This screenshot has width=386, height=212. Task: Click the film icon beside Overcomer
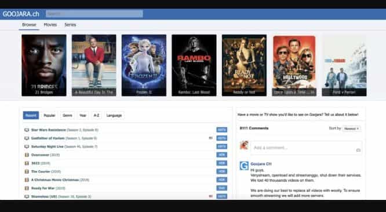click(x=27, y=155)
